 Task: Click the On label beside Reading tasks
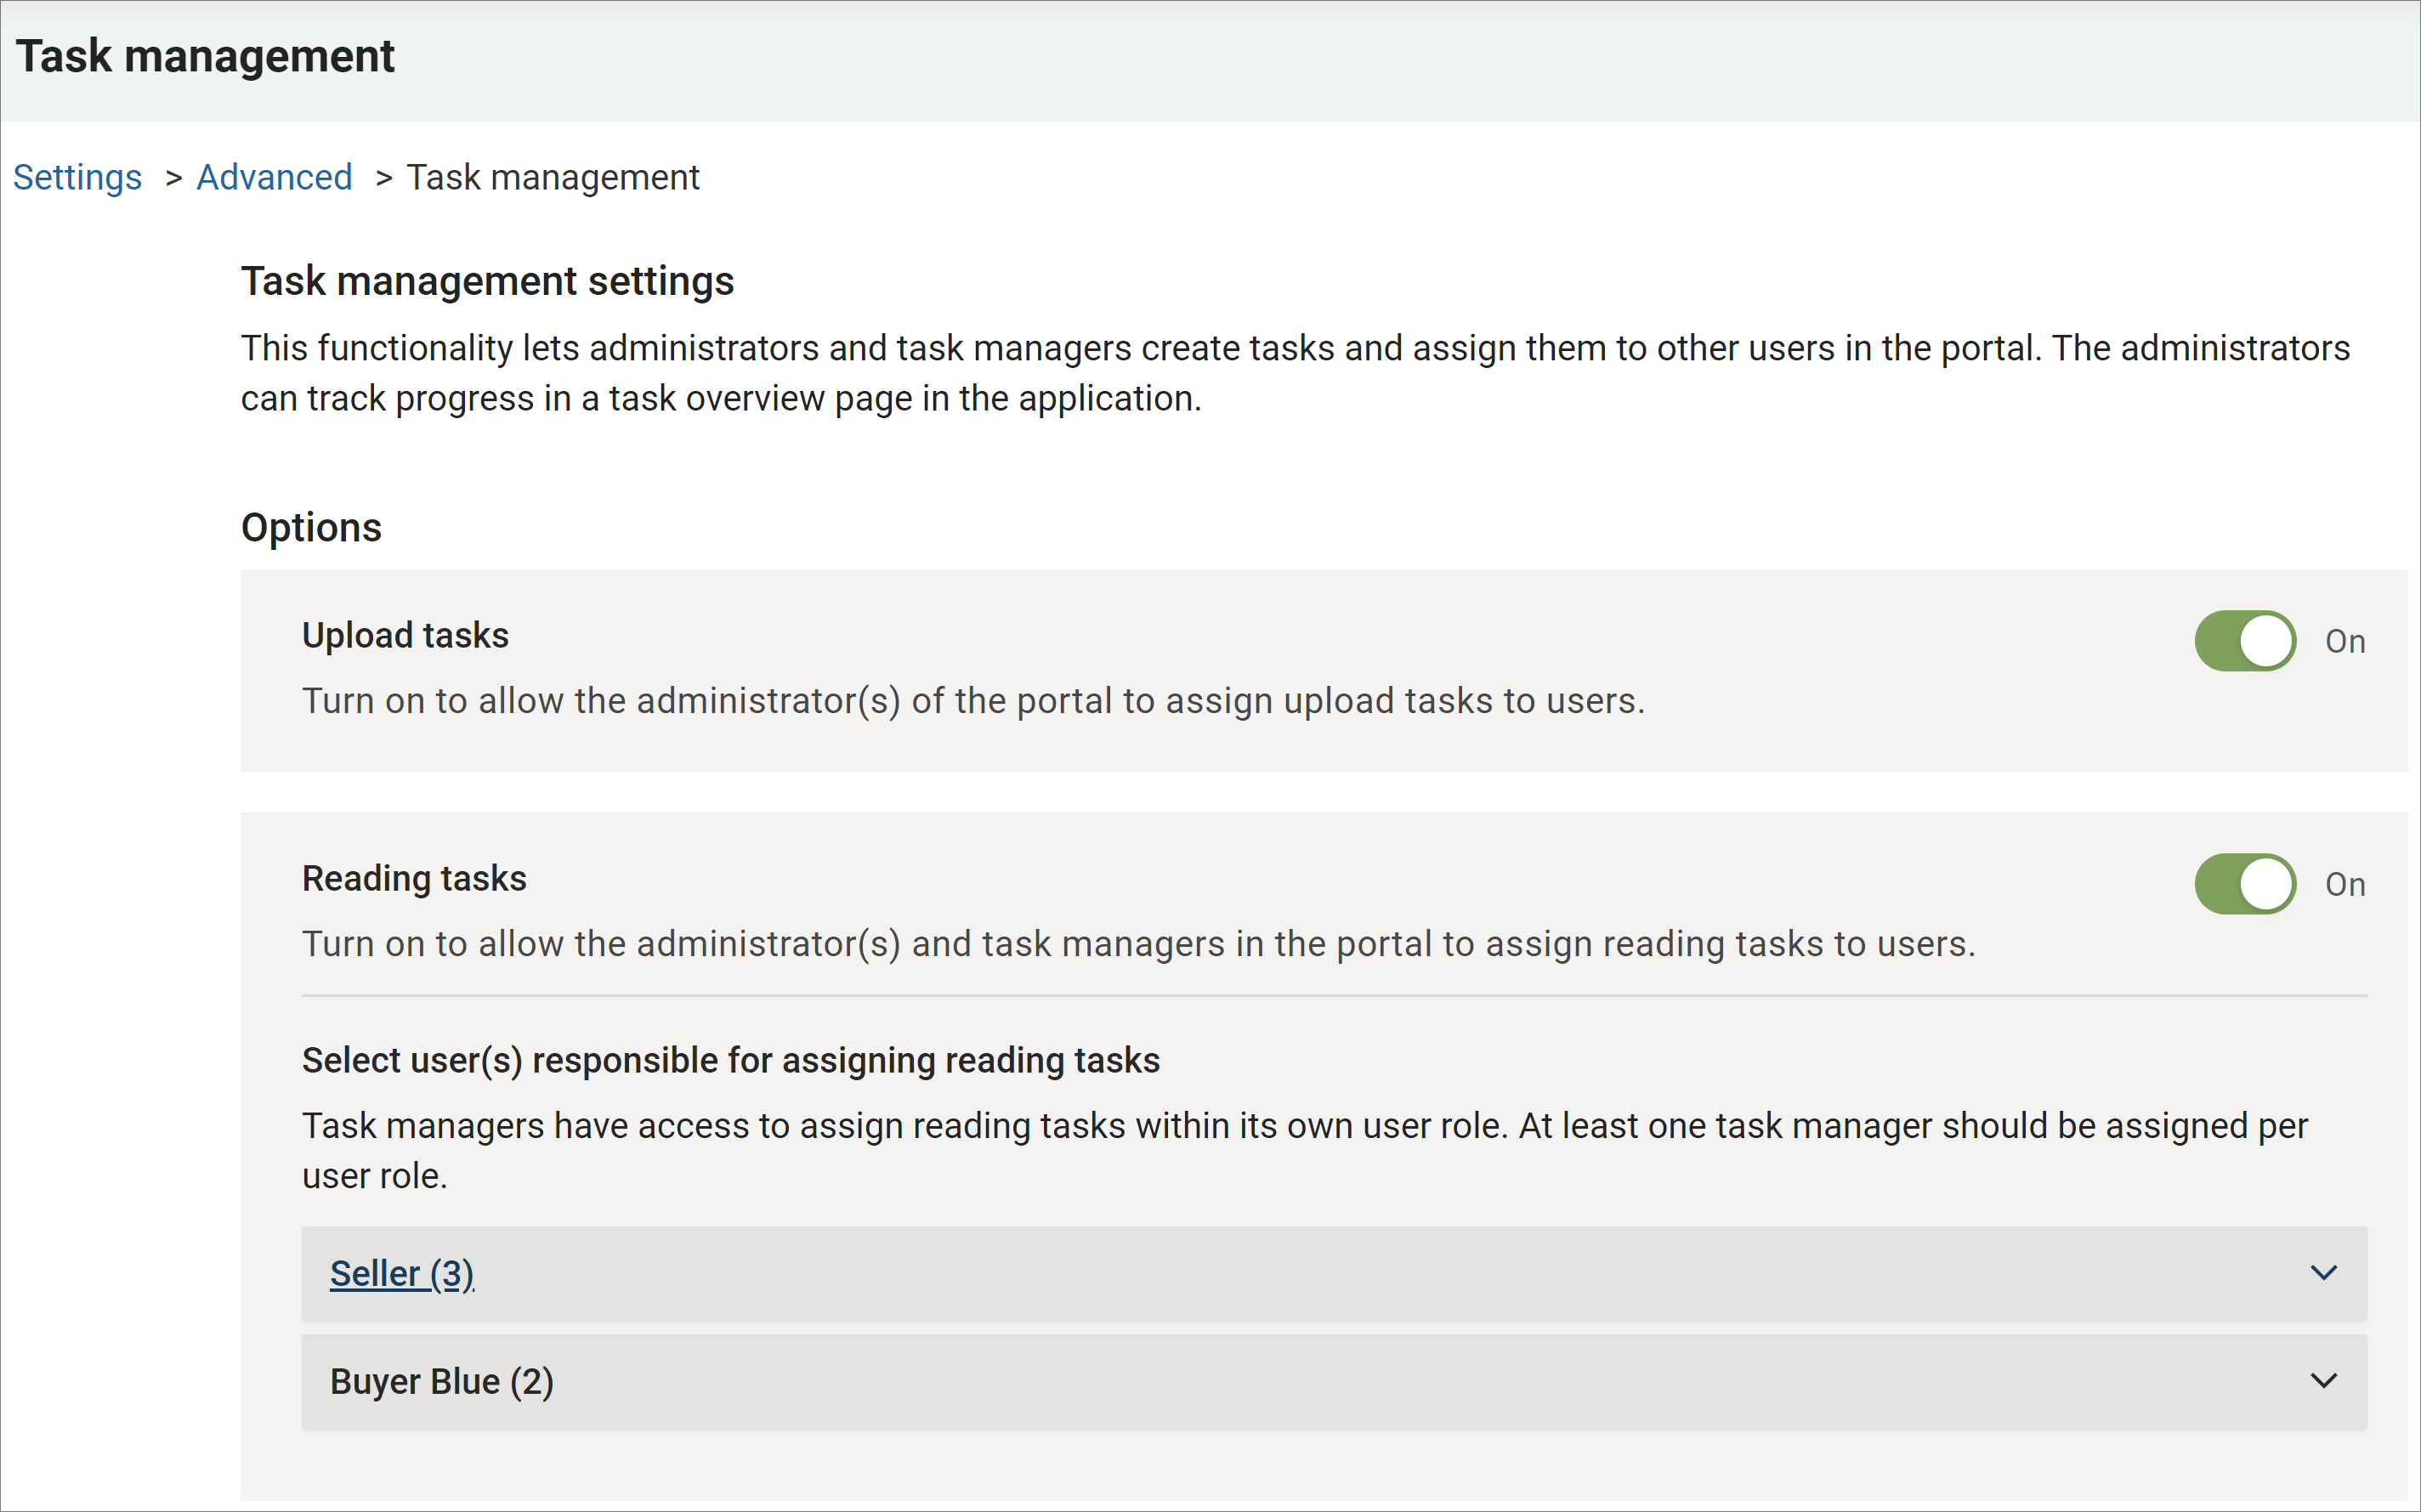[x=2345, y=884]
